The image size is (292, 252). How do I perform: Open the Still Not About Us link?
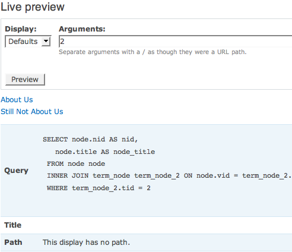(x=32, y=112)
